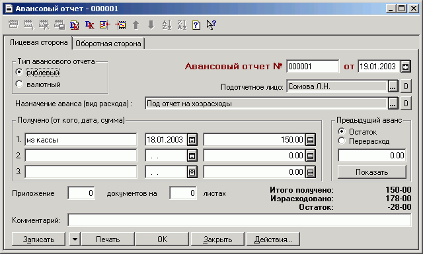Open the dropdown arrow beside Печать
This screenshot has height=254, width=423.
tap(75, 239)
